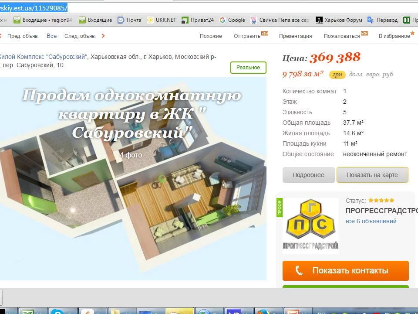Click the phone icon on 'Показать контакты'
The image size is (418, 314).
click(299, 270)
